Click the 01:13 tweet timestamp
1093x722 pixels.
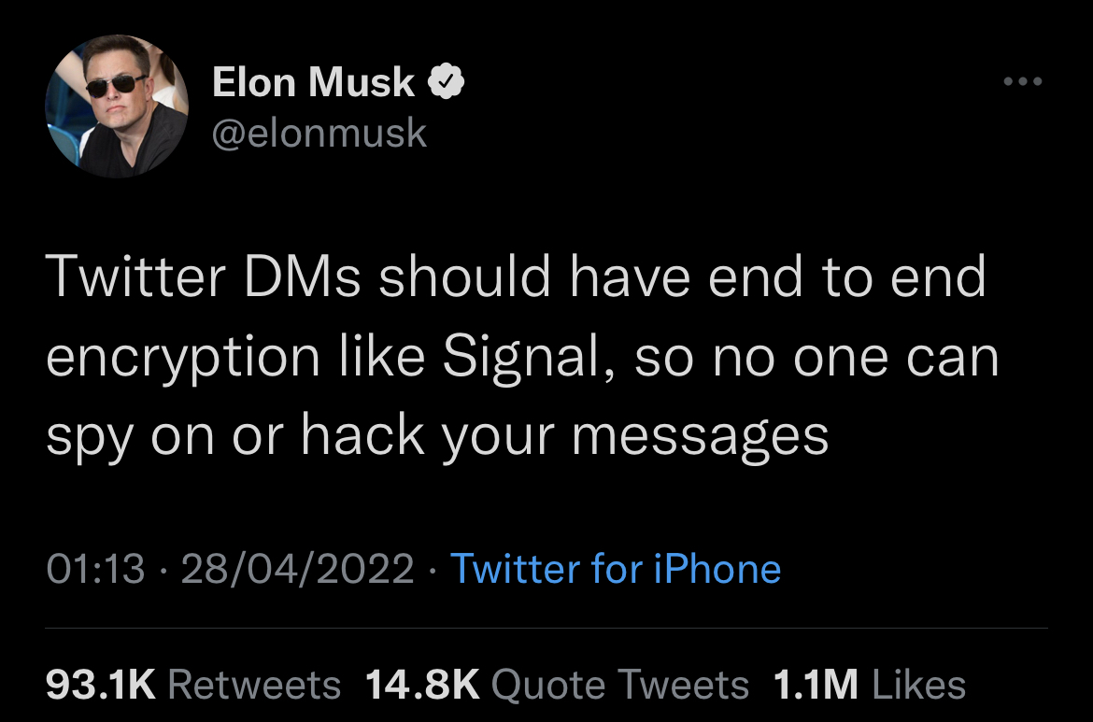pos(95,568)
